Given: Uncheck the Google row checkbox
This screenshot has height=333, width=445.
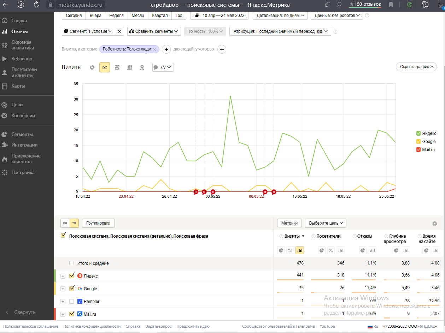Looking at the screenshot, I should click(x=72, y=288).
